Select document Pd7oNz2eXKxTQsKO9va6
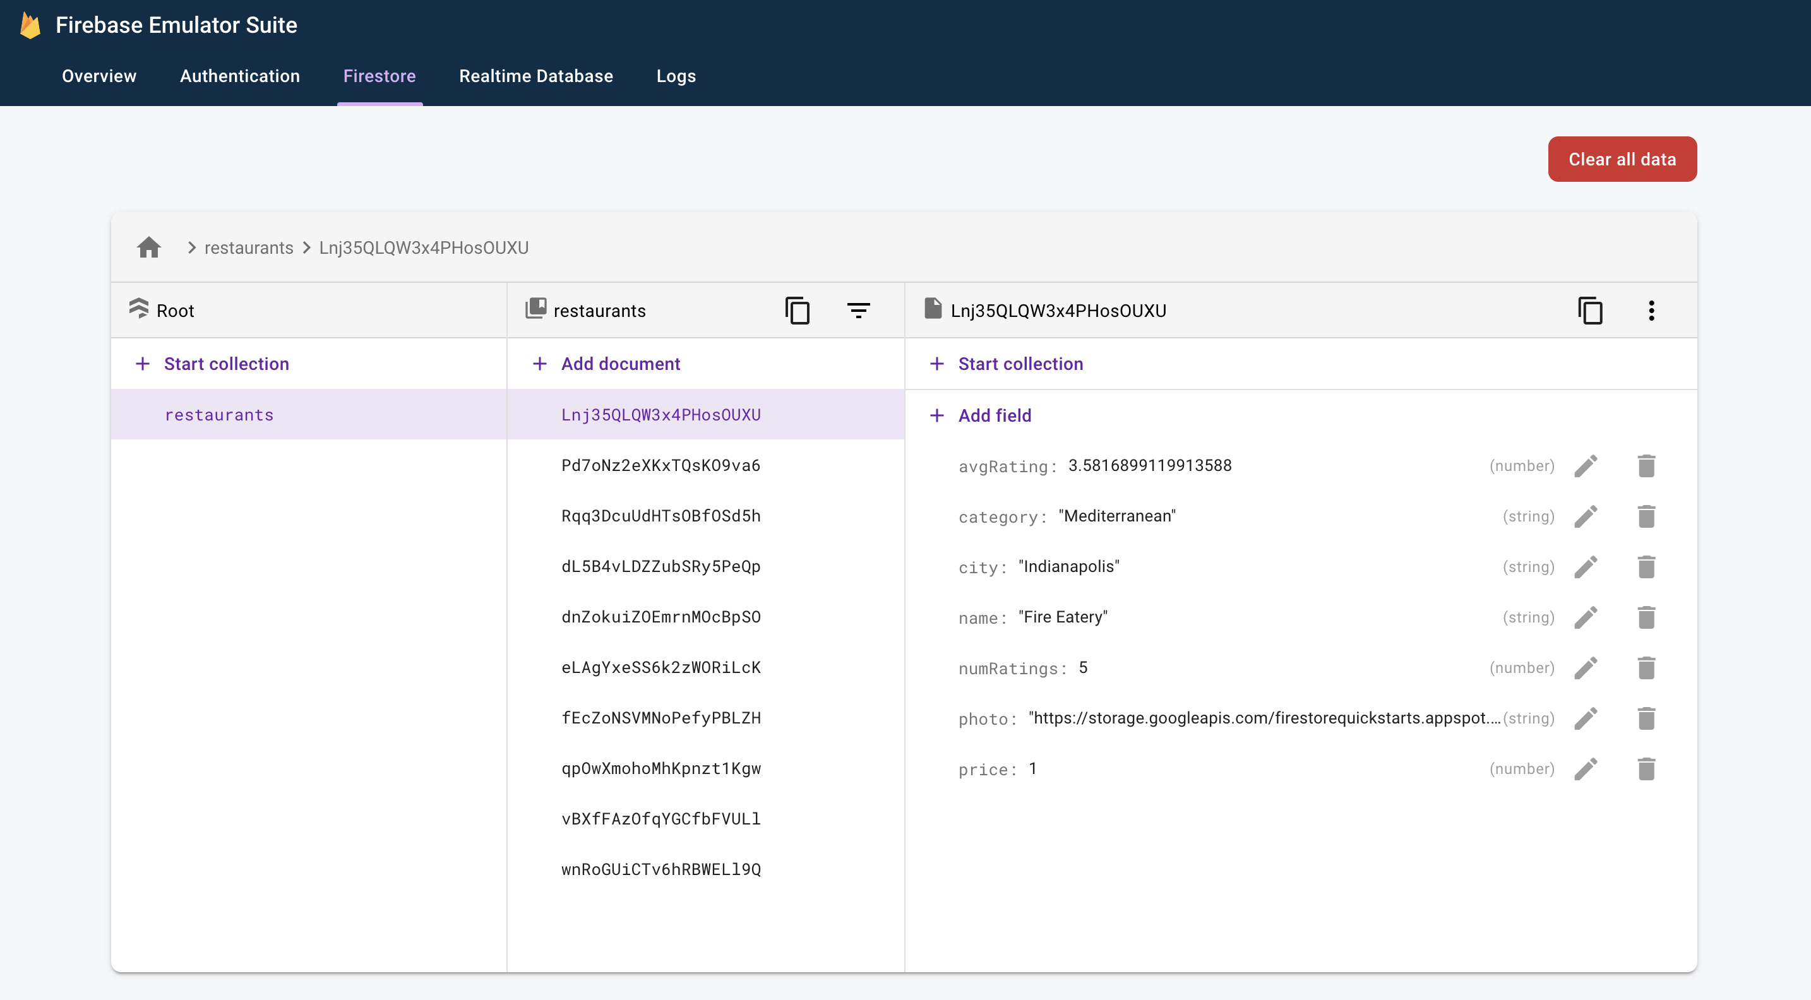This screenshot has height=1000, width=1811. (661, 464)
